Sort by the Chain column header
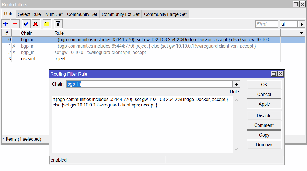Image resolution: width=307 pixels, height=171 pixels. [x=37, y=33]
